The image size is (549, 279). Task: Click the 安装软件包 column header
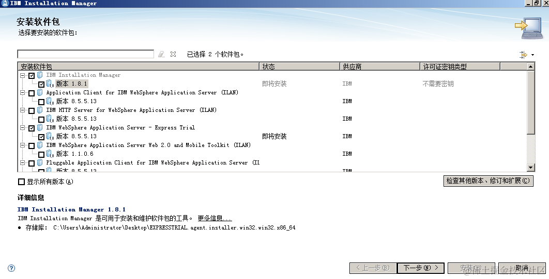point(139,67)
